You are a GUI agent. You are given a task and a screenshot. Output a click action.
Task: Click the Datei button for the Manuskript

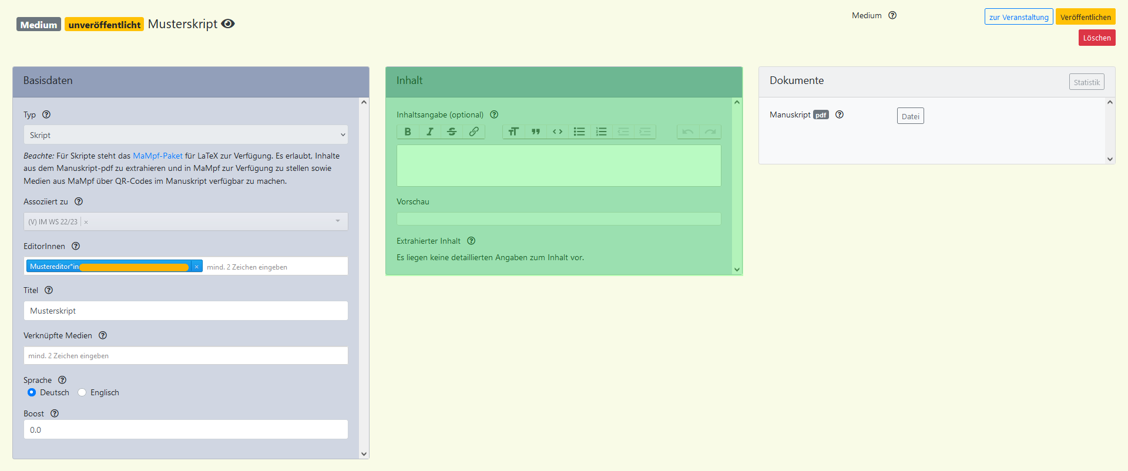pos(911,116)
